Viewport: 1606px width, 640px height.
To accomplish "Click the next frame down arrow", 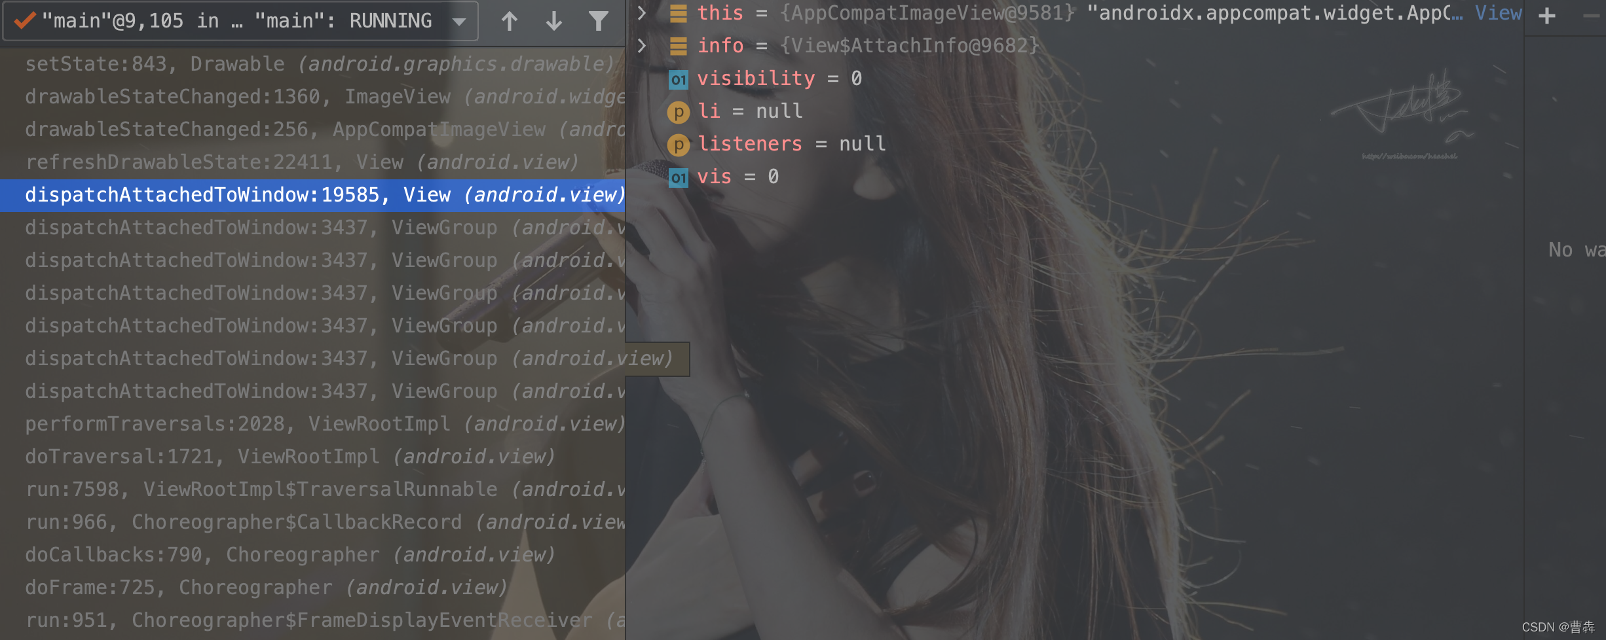I will coord(554,22).
